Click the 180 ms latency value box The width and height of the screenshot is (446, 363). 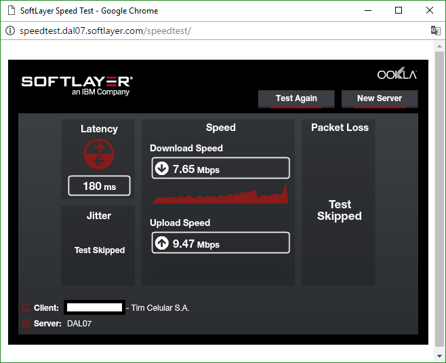[99, 186]
